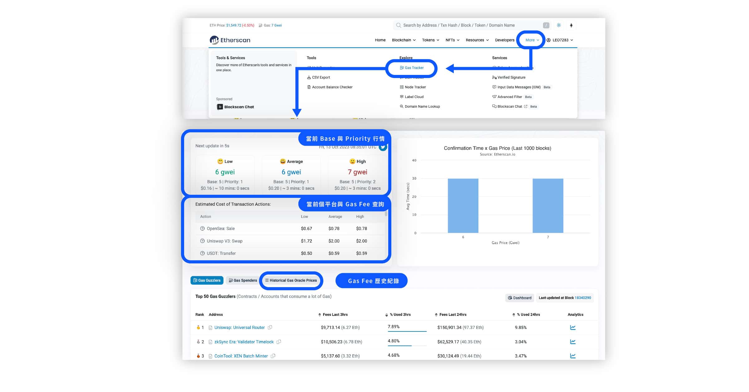Copy CoinTool: XEN Batch Minter address
Screen dimensions: 749x392
273,356
